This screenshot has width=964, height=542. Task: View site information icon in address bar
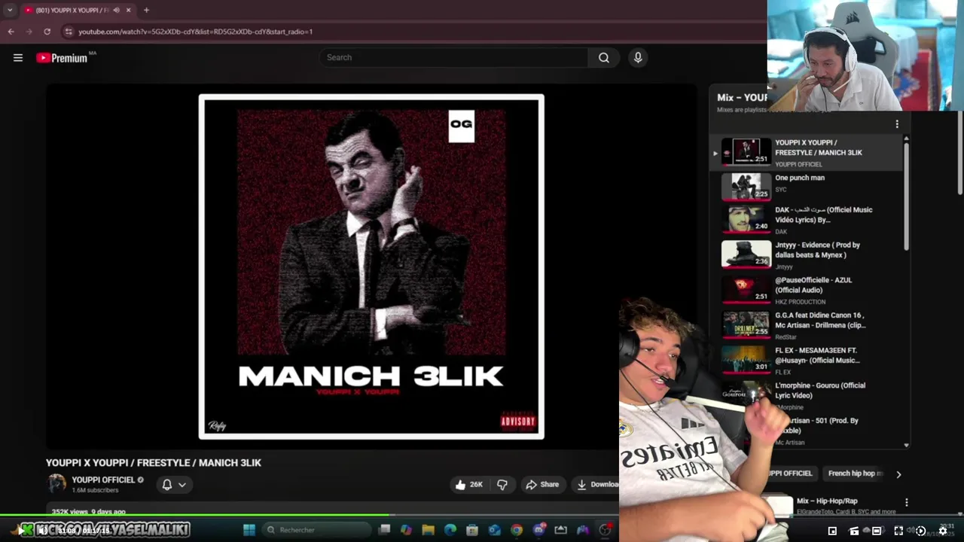69,32
